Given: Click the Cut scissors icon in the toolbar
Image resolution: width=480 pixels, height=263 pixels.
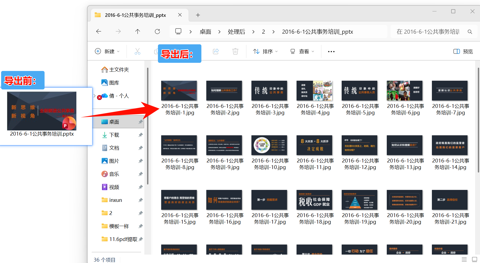Looking at the screenshot, I should [x=137, y=51].
